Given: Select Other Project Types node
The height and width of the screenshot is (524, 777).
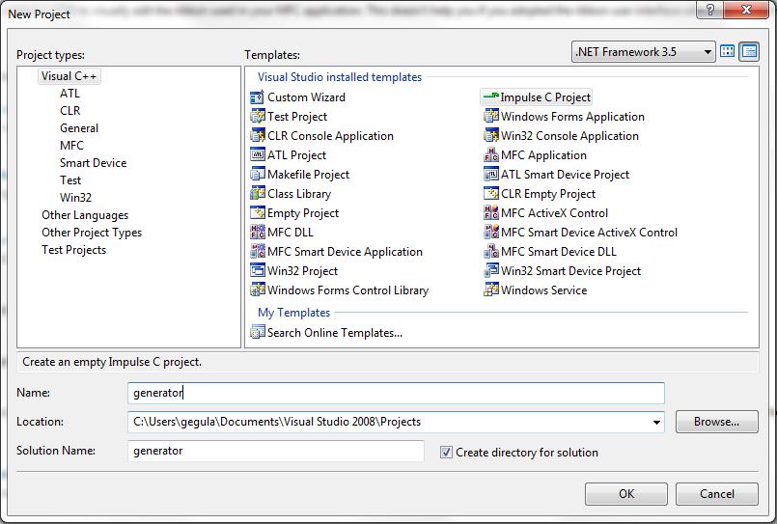Looking at the screenshot, I should click(92, 233).
